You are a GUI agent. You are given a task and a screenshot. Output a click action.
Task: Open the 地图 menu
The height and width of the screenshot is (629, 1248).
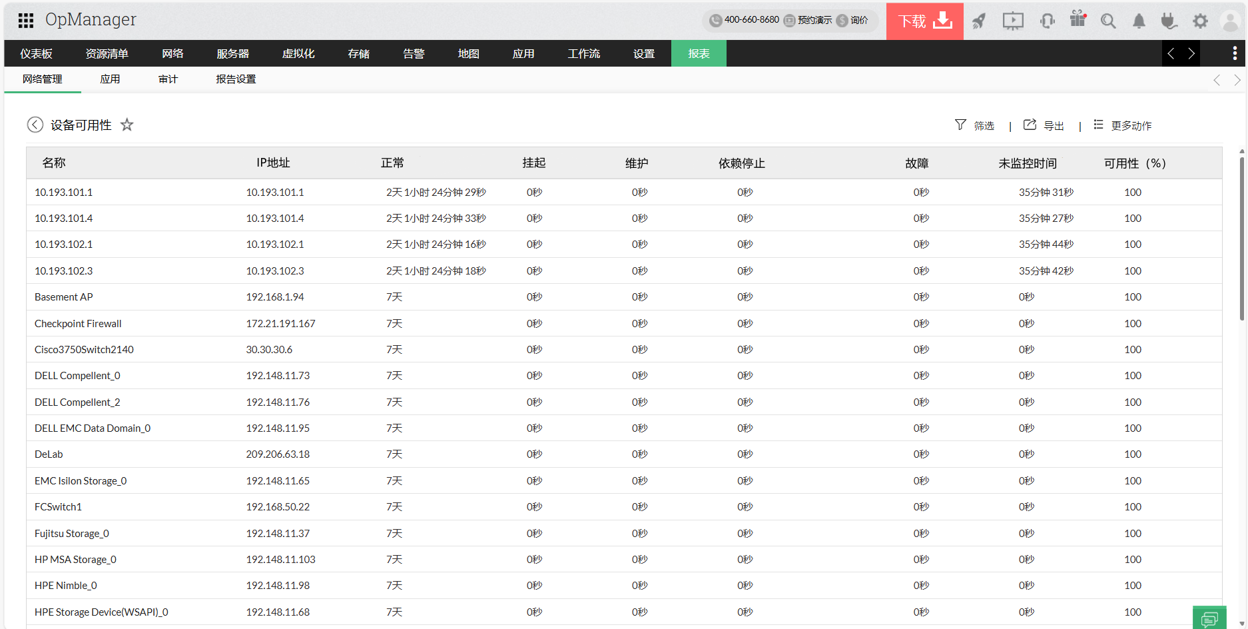(469, 54)
